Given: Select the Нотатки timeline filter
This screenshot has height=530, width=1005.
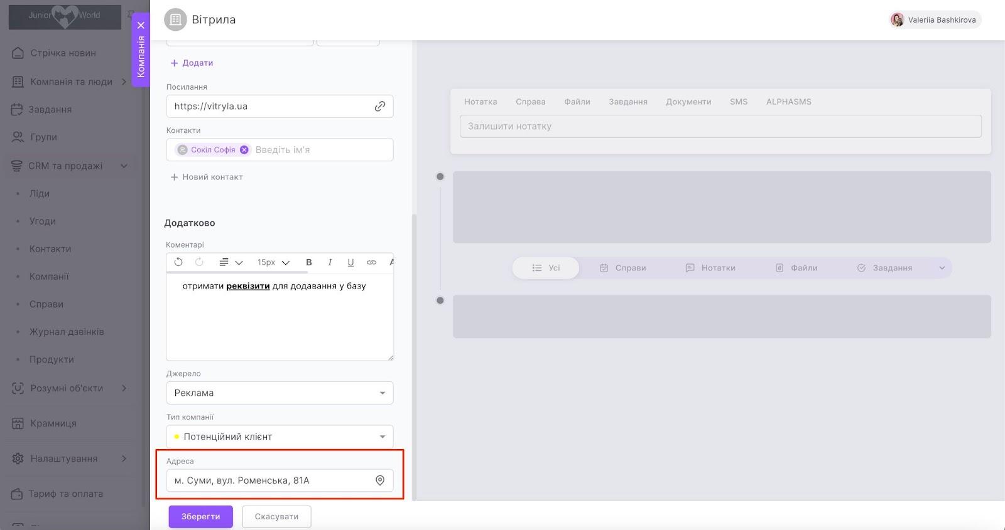Looking at the screenshot, I should [x=710, y=268].
